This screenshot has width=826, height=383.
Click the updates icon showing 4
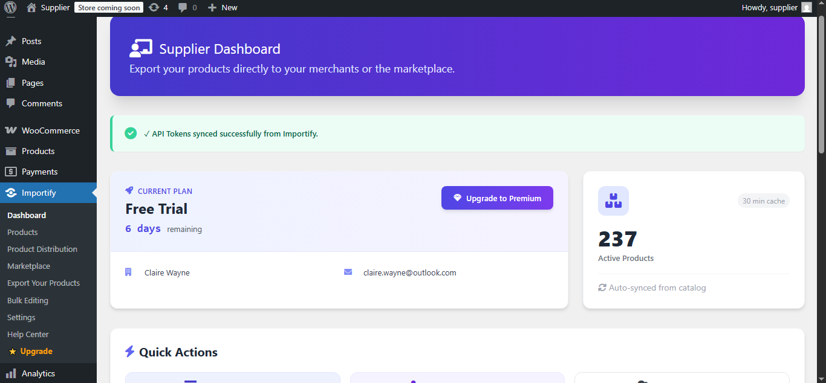point(154,7)
